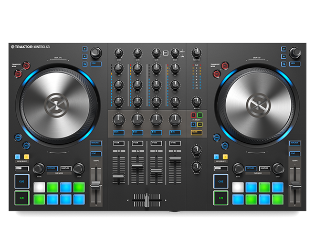
Task: Tap the left deck play/pause button
Action: point(22,198)
